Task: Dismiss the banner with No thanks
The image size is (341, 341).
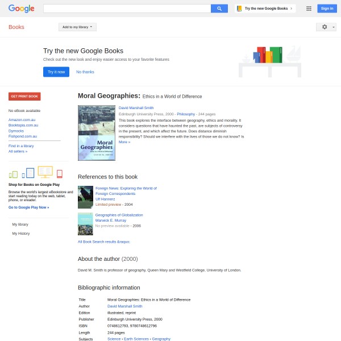Action: (x=85, y=72)
